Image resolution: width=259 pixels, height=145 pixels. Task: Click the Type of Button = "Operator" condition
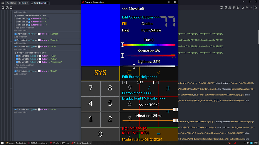[37, 40]
